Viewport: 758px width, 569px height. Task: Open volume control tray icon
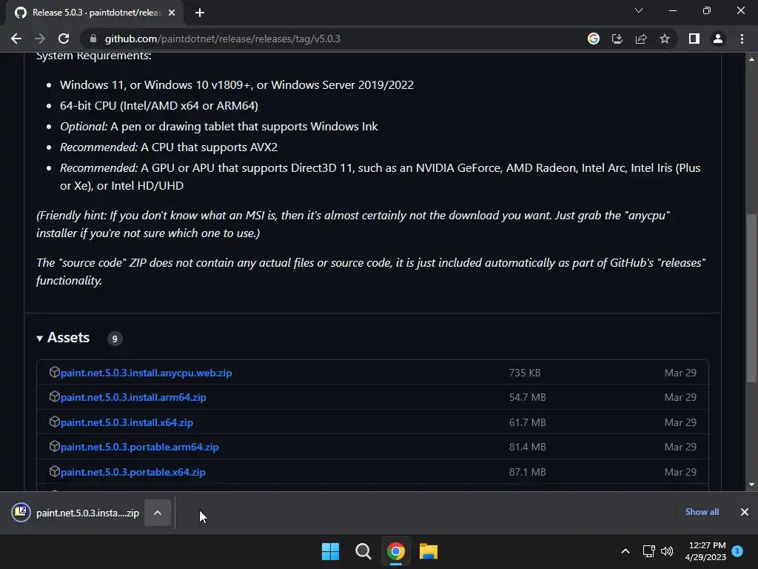(x=667, y=551)
